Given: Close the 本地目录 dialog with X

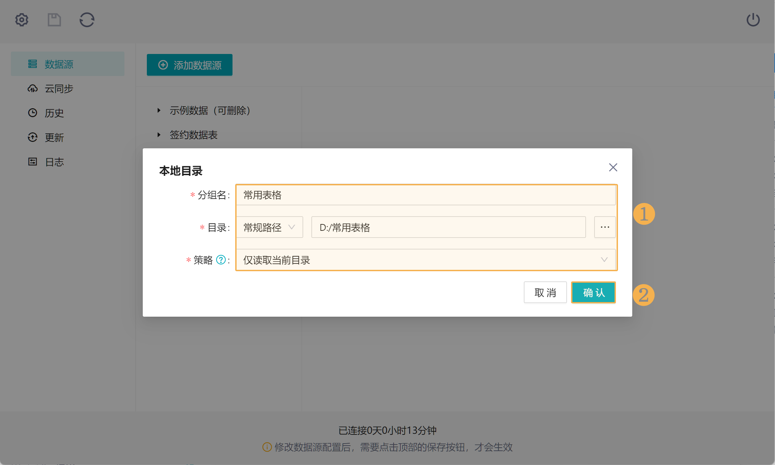Looking at the screenshot, I should 613,167.
